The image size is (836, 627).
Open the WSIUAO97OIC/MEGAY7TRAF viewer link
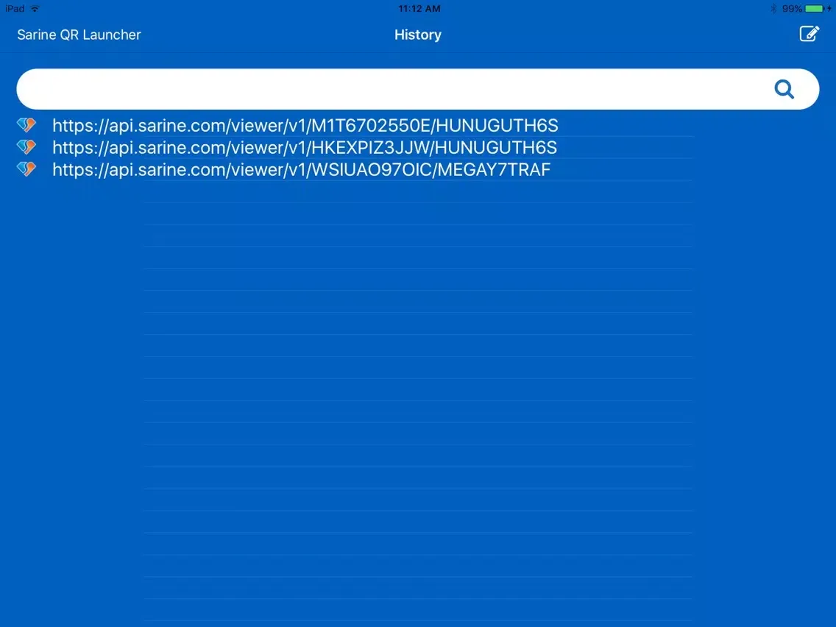click(x=301, y=169)
